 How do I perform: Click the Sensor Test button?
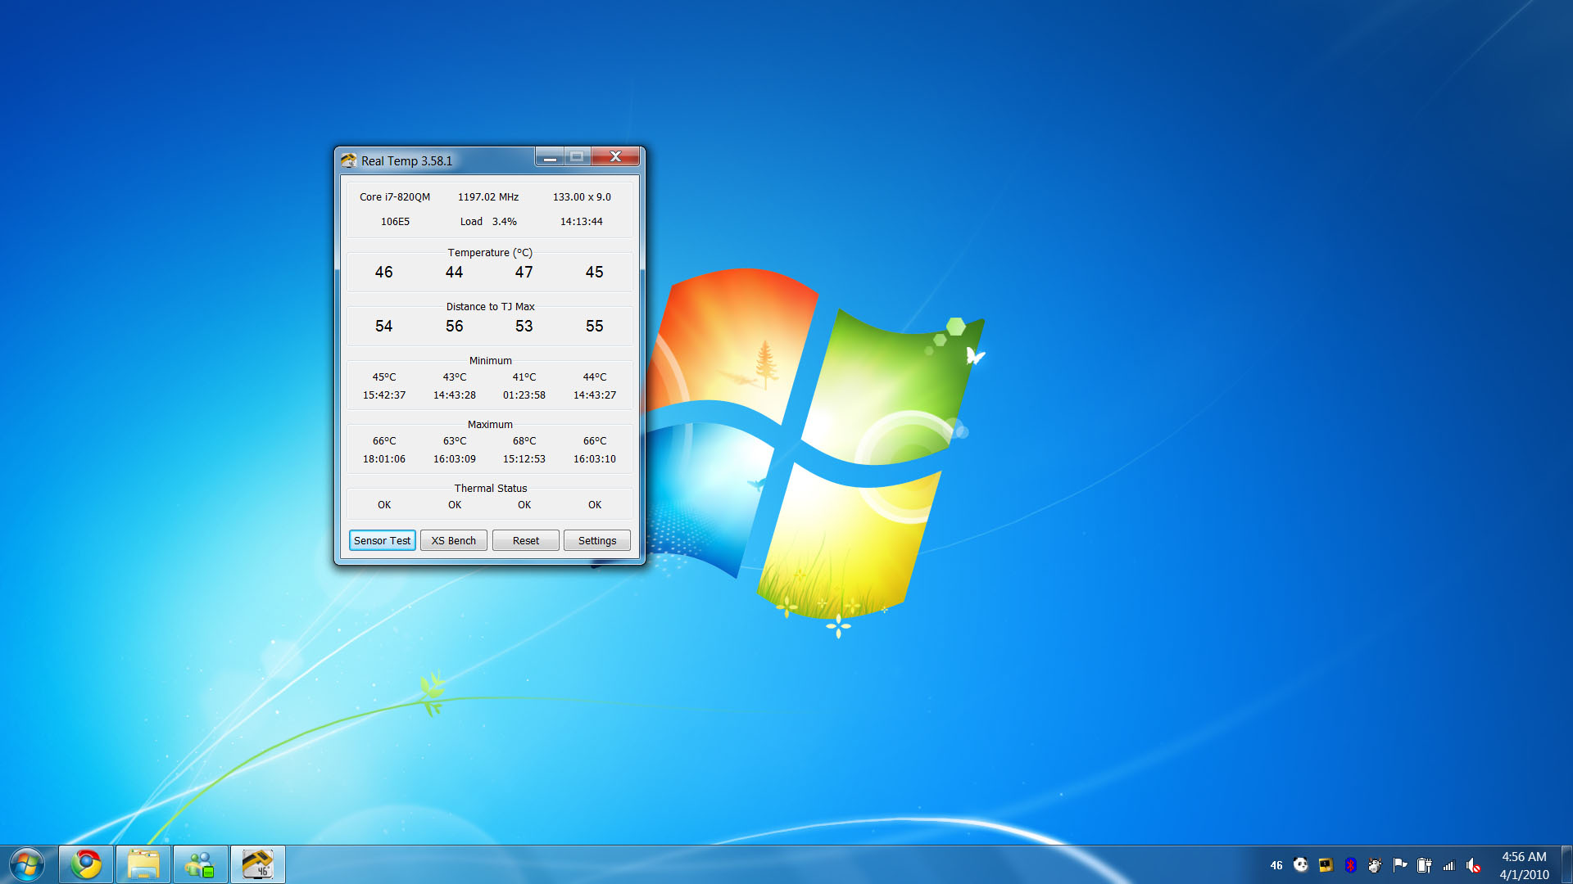[x=383, y=540]
